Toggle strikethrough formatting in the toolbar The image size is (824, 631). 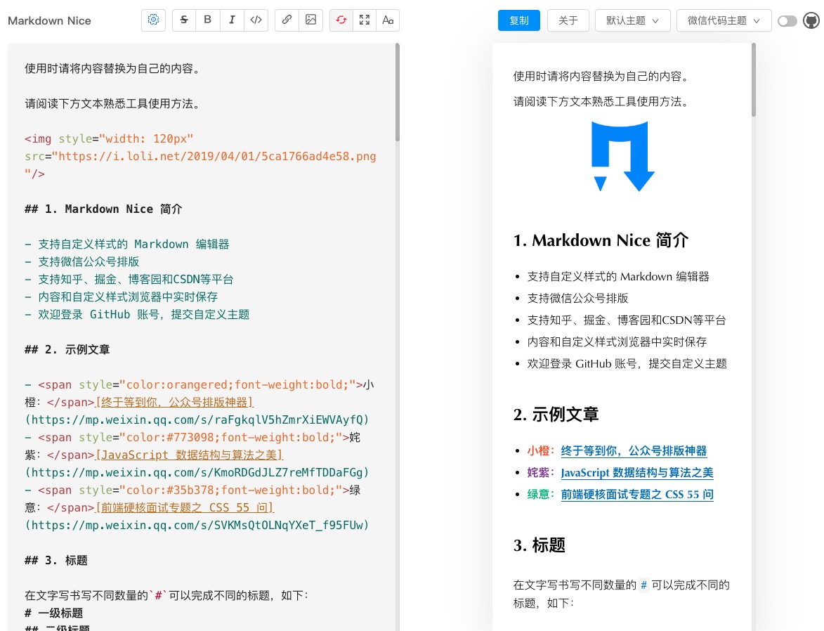[x=183, y=20]
